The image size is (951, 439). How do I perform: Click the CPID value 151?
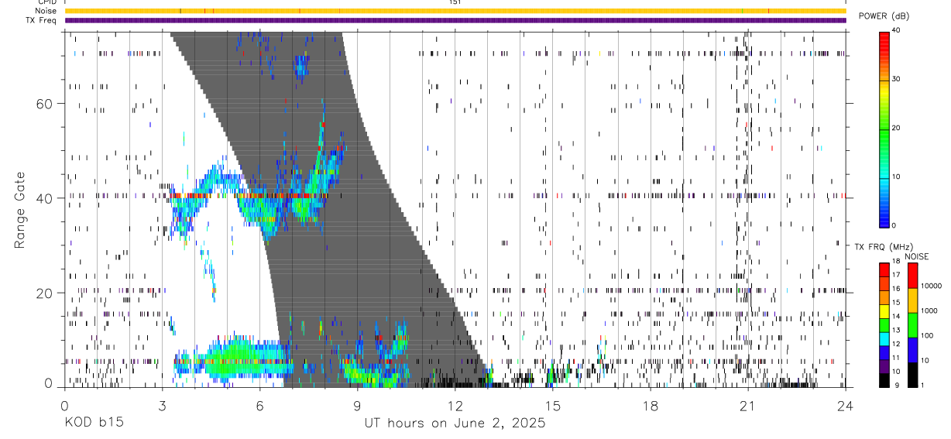(455, 2)
